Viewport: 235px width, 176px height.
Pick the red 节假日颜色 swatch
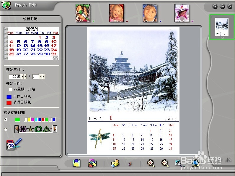[x=9, y=103]
